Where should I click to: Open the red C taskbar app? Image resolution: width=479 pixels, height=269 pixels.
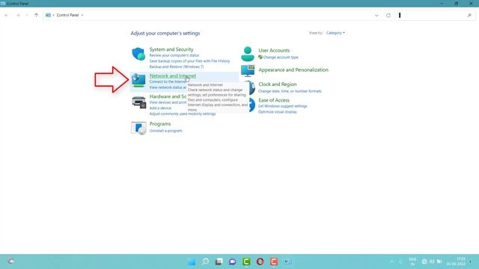tap(274, 262)
